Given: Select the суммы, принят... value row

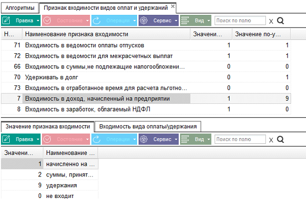Looking at the screenshot, I should 50,174.
